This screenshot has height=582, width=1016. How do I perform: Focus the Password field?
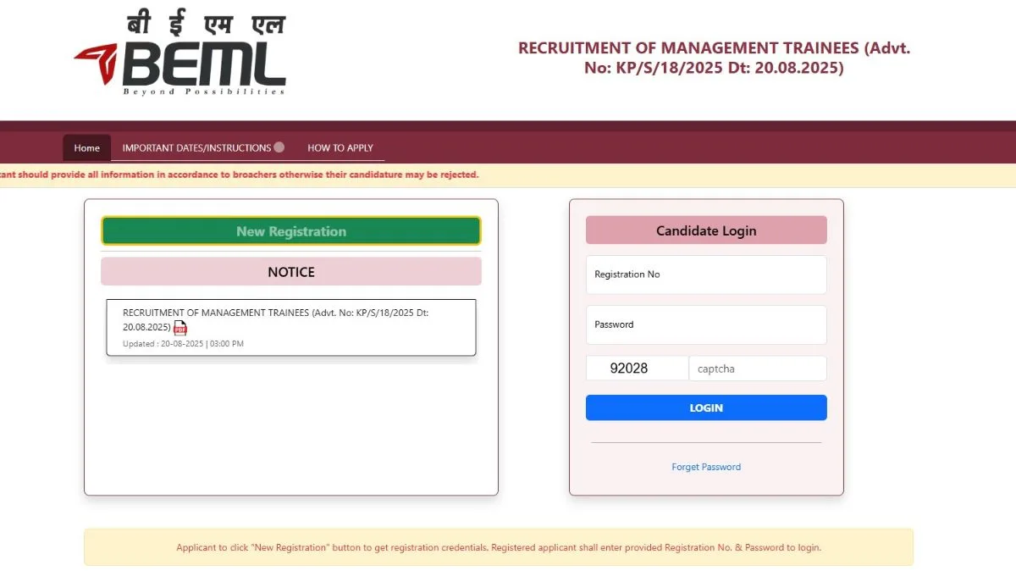(x=706, y=324)
